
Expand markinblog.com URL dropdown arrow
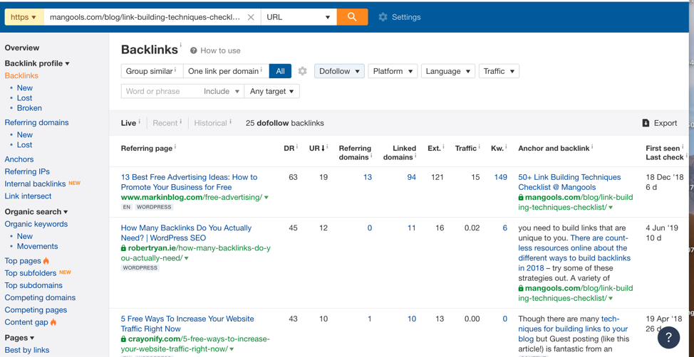click(x=266, y=198)
